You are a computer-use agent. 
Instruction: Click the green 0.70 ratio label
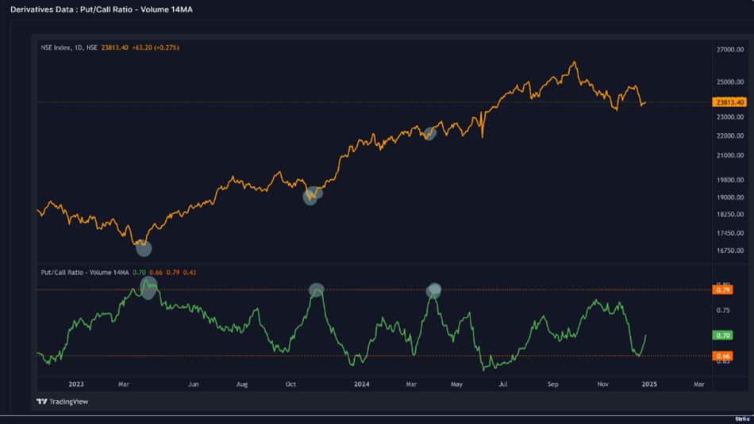coord(722,335)
